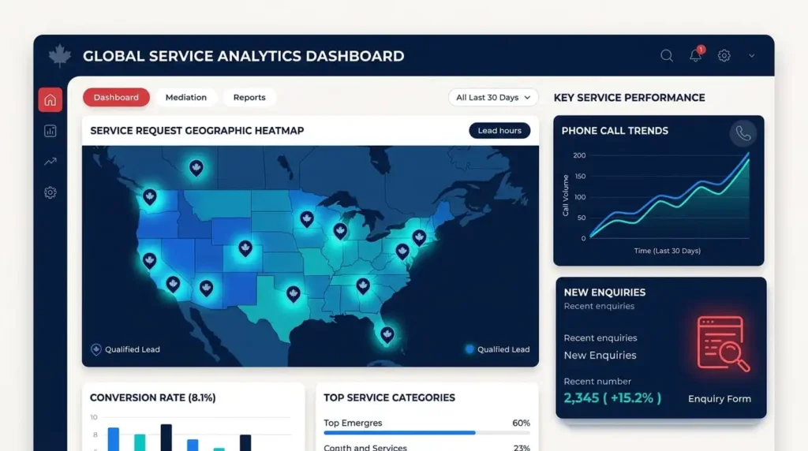Click the maple leaf logo in header
The image size is (808, 451).
pyautogui.click(x=59, y=56)
